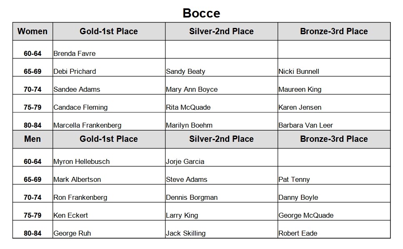This screenshot has width=403, height=249.
Task: Click the Myron Hellebusch cell
Action: (x=109, y=157)
